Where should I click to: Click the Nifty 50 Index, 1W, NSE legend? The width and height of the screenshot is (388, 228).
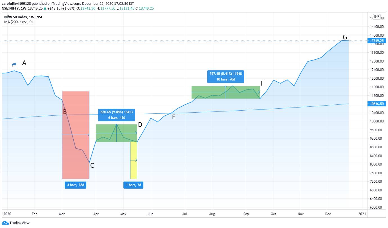point(24,17)
